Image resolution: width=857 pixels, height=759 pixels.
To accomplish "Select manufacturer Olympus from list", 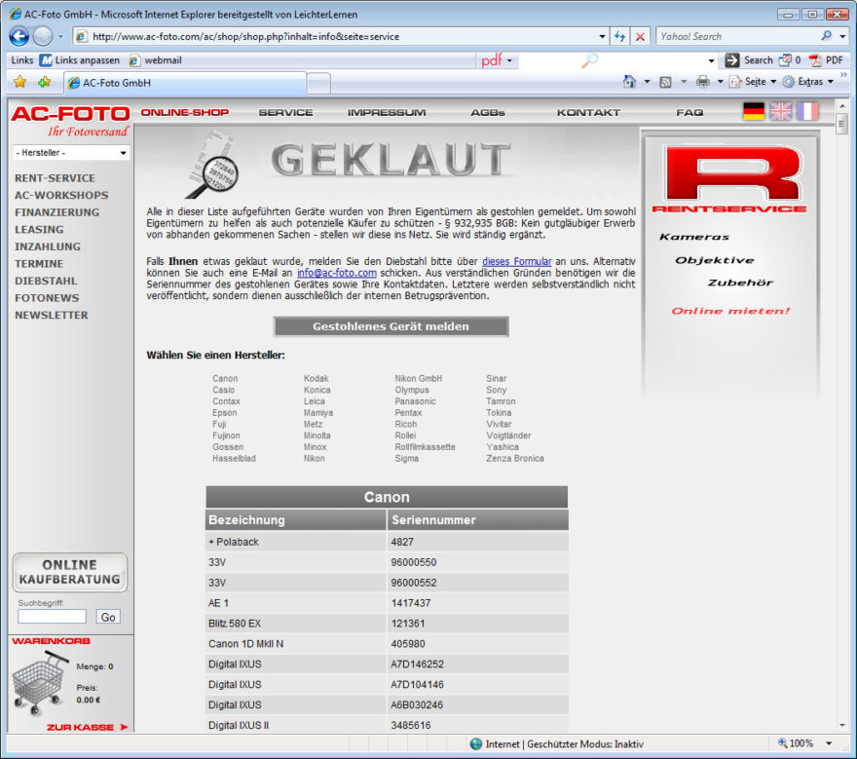I will tap(412, 390).
